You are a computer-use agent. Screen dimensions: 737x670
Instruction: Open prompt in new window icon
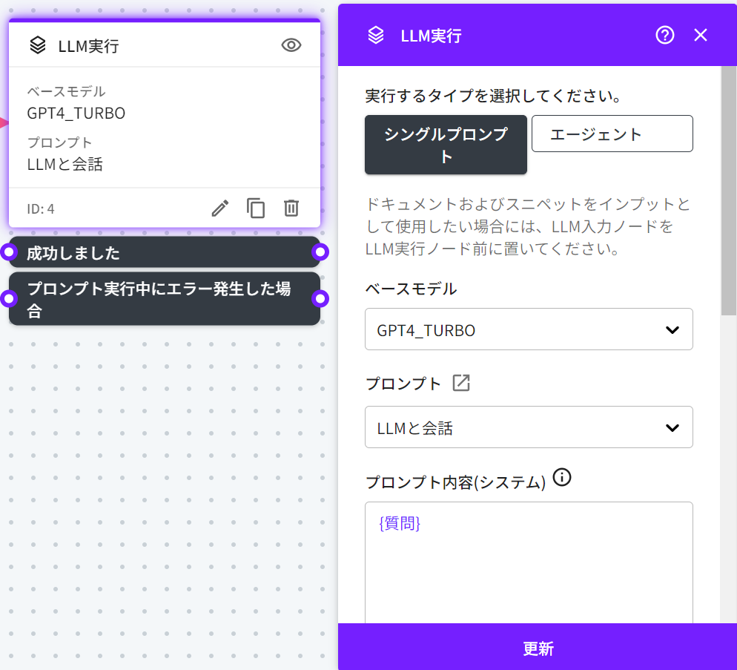click(x=461, y=383)
